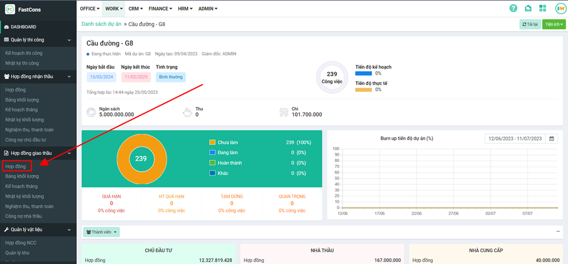Open the calendar icon beside date range
Image resolution: width=568 pixels, height=264 pixels.
click(x=551, y=139)
